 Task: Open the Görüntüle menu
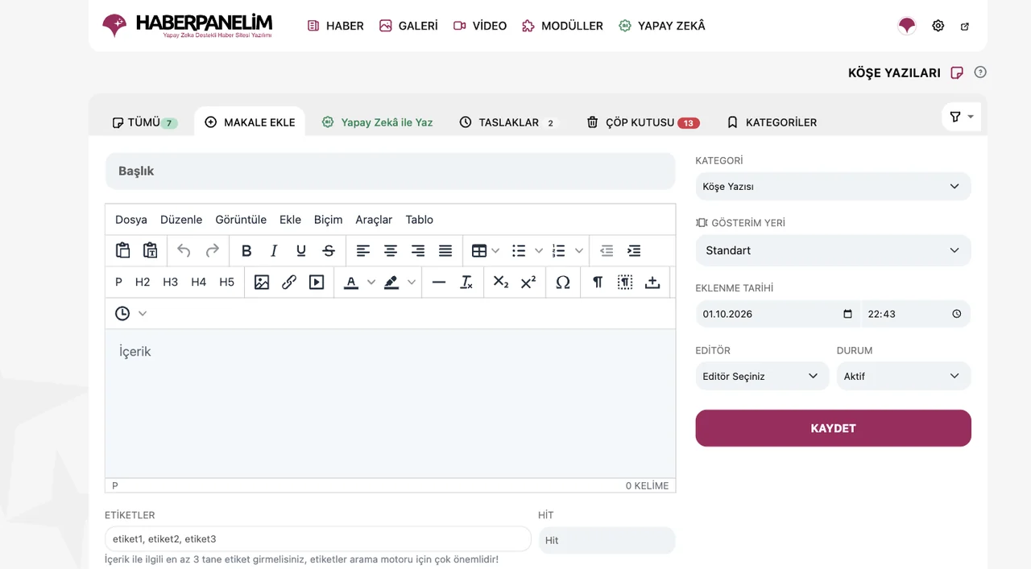(x=241, y=220)
